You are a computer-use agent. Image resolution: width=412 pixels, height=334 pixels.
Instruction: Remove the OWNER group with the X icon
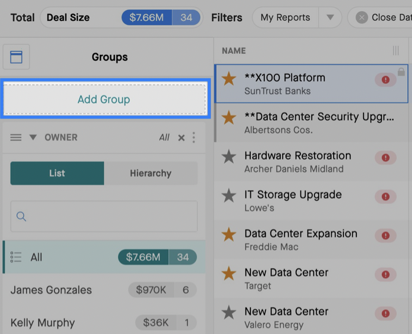tap(181, 137)
